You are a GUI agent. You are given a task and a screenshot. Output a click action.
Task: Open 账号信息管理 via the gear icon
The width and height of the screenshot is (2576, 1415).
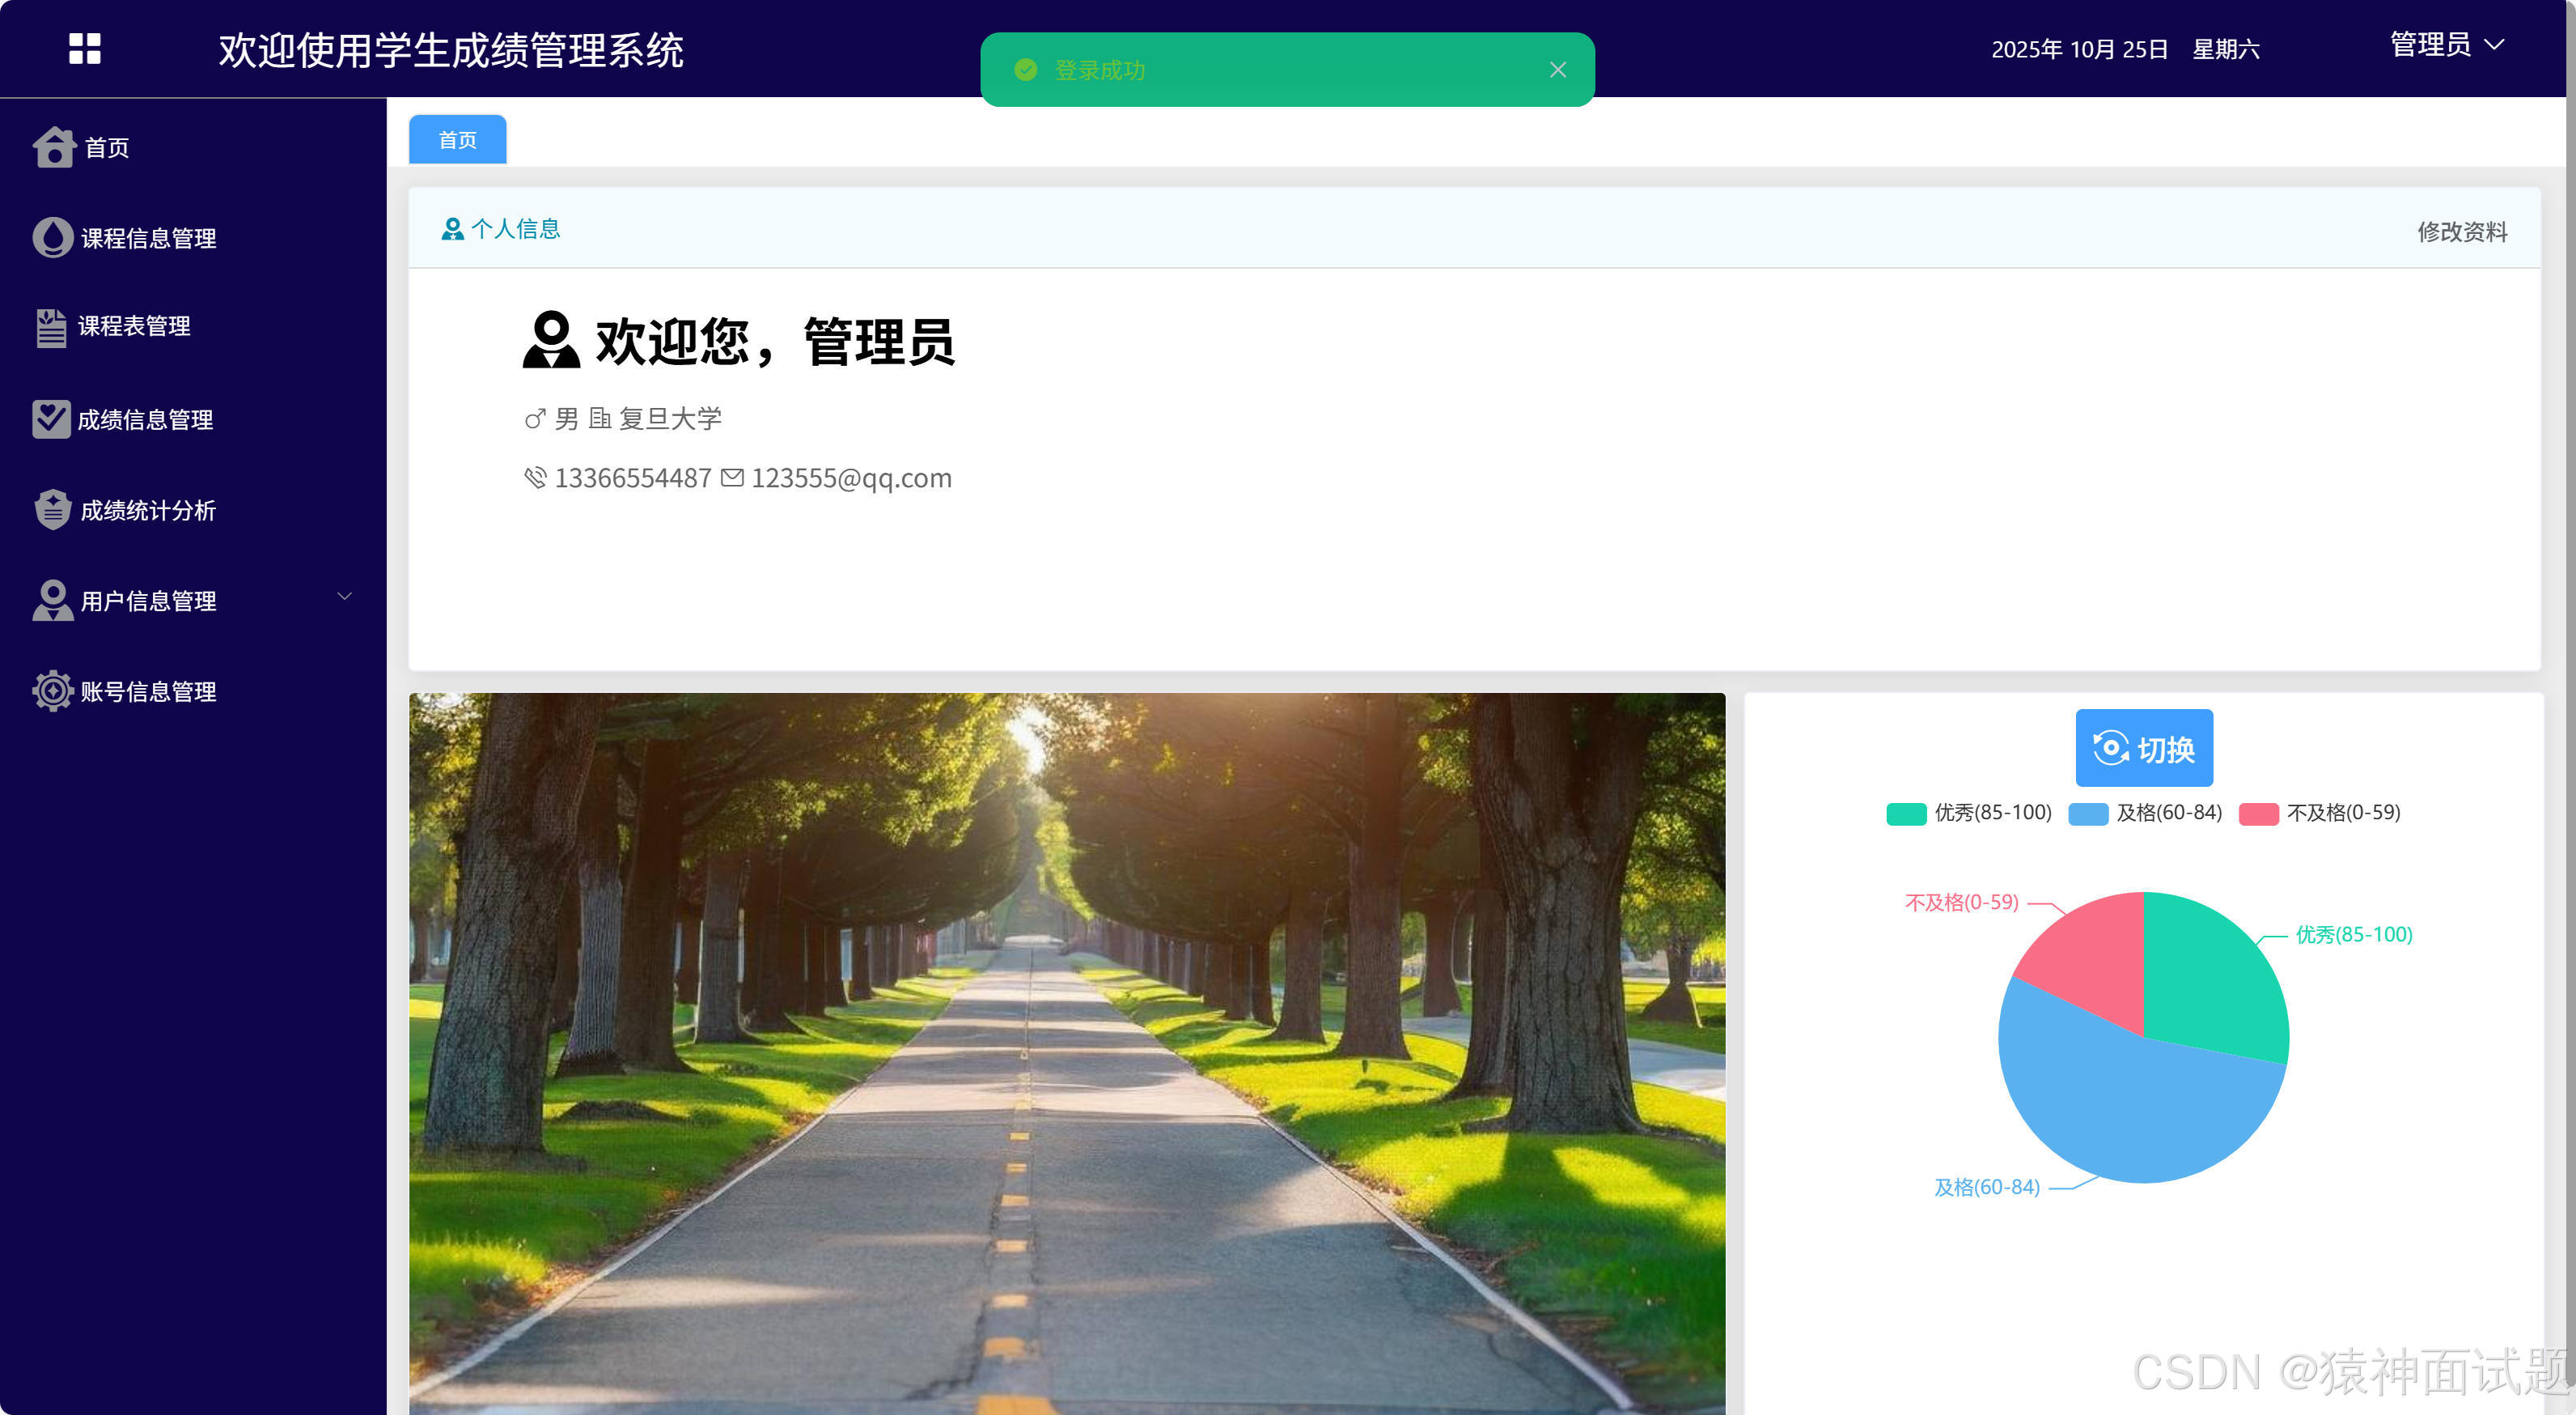[54, 691]
